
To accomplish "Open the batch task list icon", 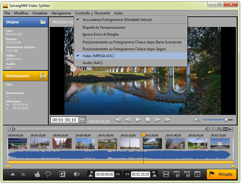I will point(197,174).
